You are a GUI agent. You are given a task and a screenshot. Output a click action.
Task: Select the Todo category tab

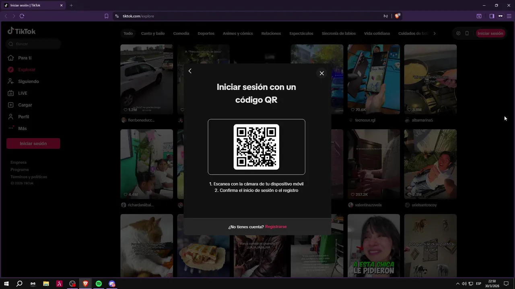128,33
